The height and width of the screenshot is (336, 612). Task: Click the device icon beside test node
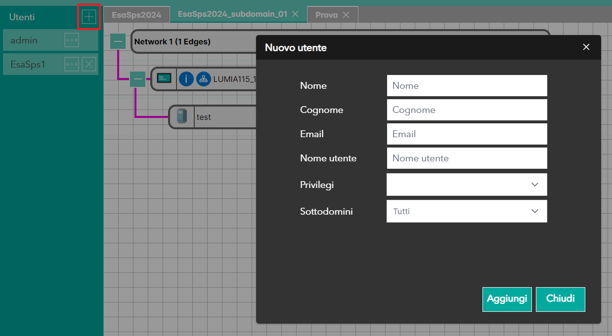coord(182,117)
